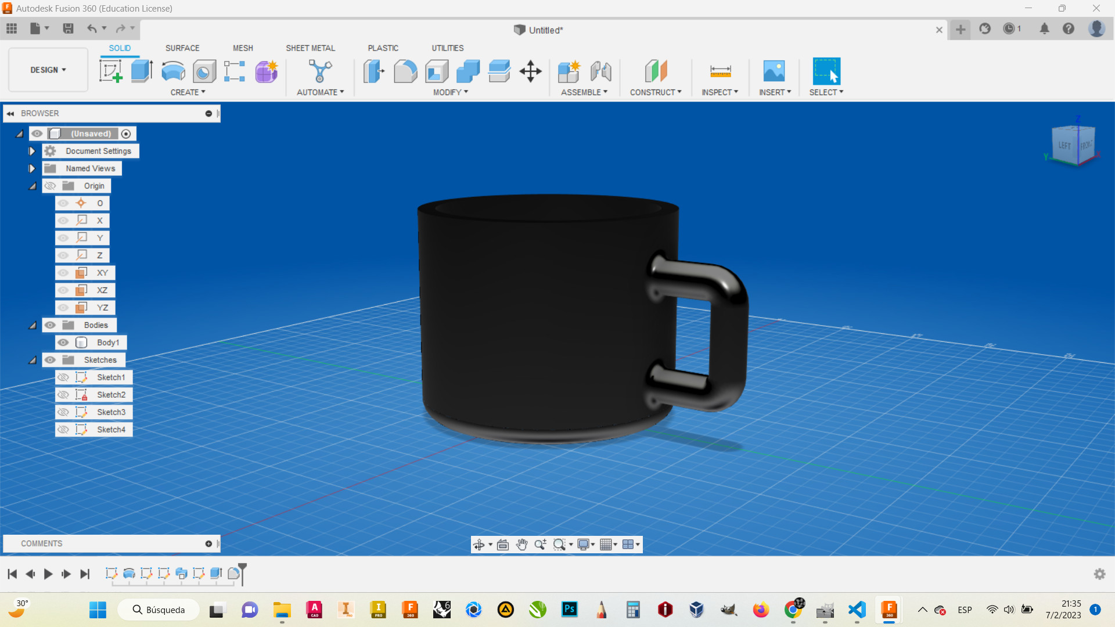Select the Extrude tool icon
This screenshot has width=1115, height=627.
click(142, 71)
